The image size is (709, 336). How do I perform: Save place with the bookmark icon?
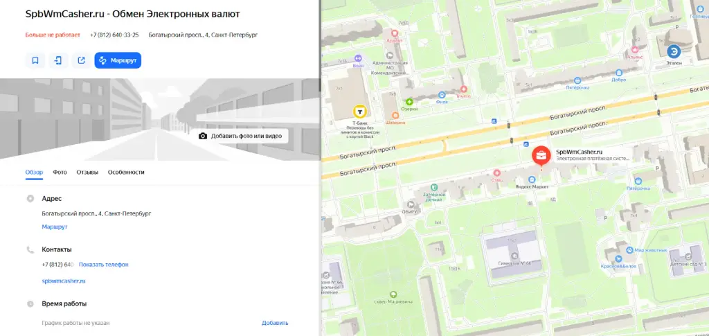pyautogui.click(x=35, y=60)
